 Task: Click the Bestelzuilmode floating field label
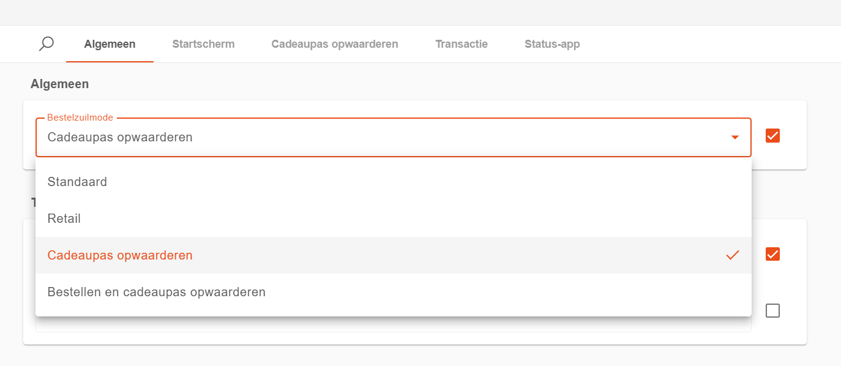coord(80,118)
